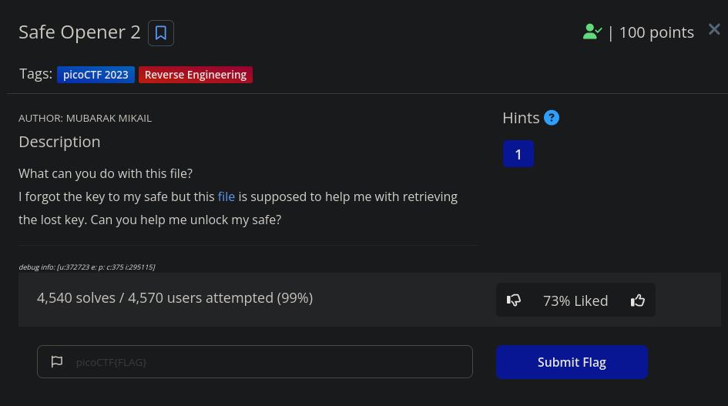Close the challenge dialog with X
Viewport: 728px width, 406px height.
click(714, 29)
